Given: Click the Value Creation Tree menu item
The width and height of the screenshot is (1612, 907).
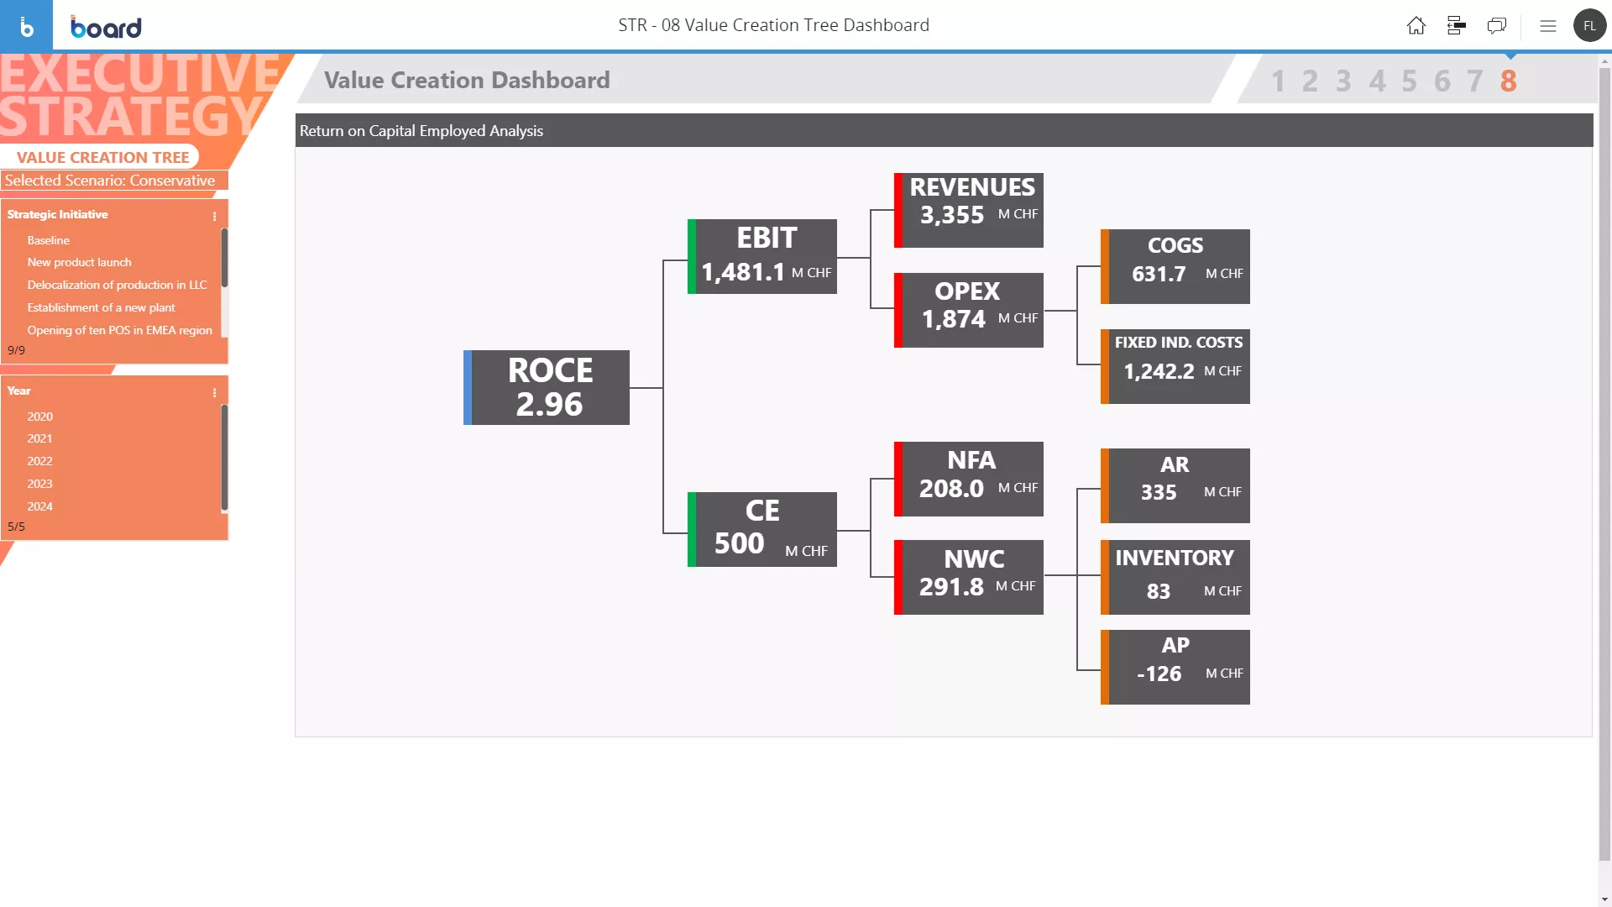Looking at the screenshot, I should tap(103, 156).
